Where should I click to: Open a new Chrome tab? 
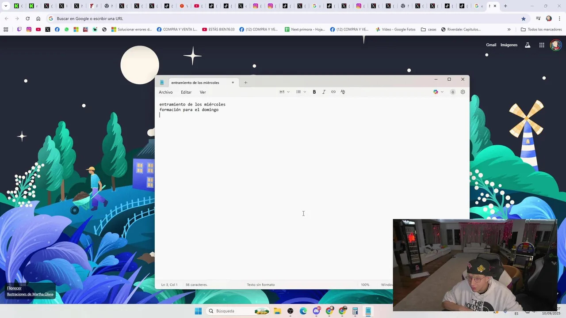505,6
